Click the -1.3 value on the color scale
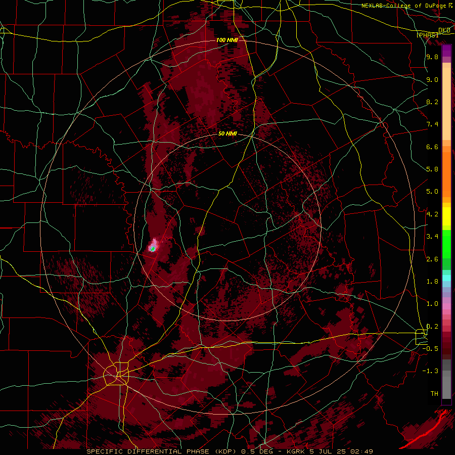The width and height of the screenshot is (455, 455). [431, 371]
